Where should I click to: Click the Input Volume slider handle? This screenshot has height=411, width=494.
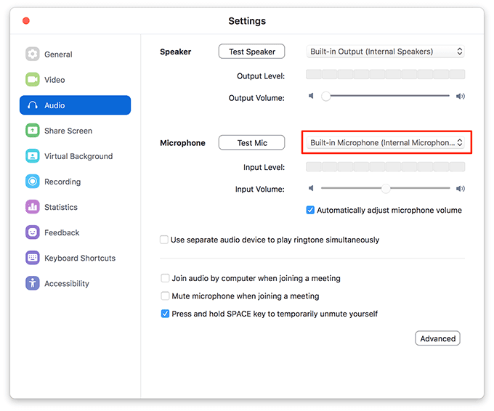[386, 189]
